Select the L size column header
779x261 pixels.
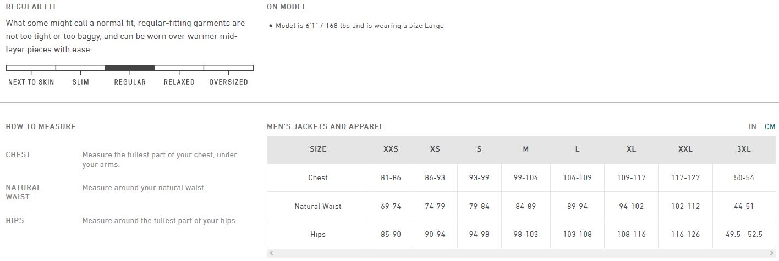point(577,149)
